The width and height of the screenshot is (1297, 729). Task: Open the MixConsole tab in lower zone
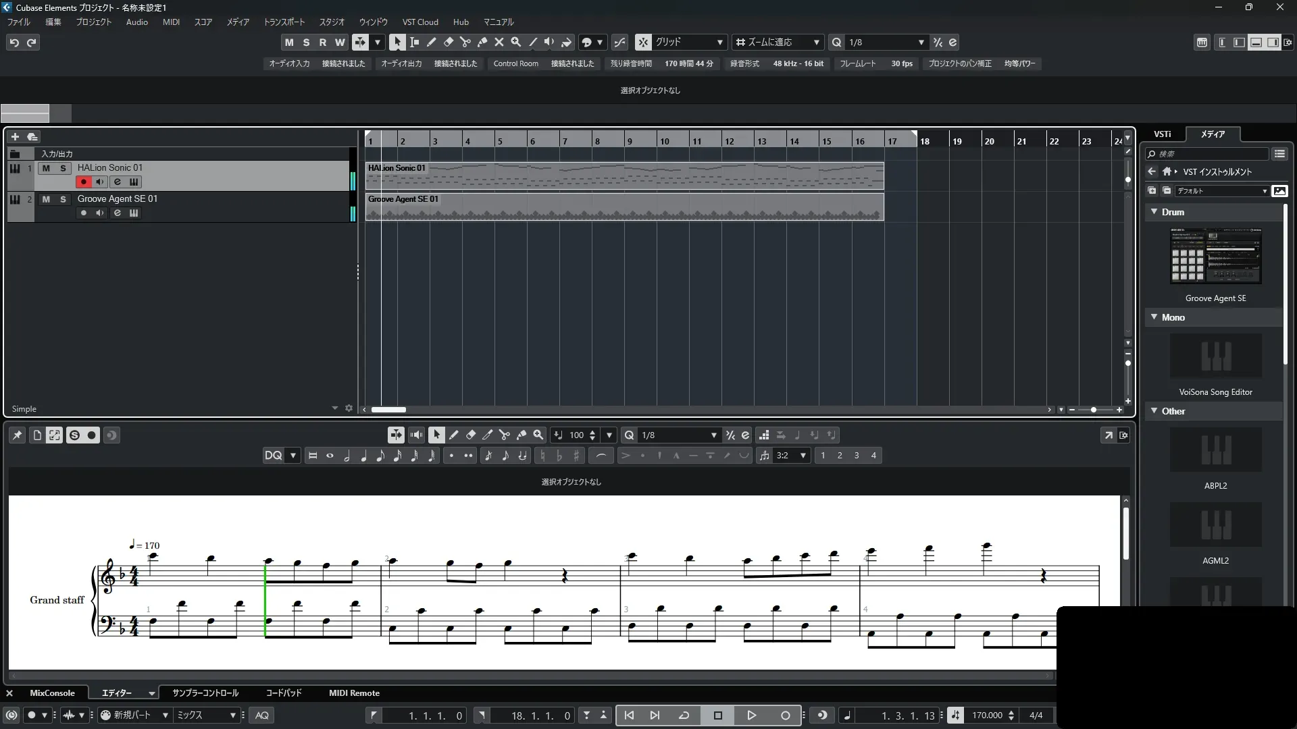tap(52, 693)
